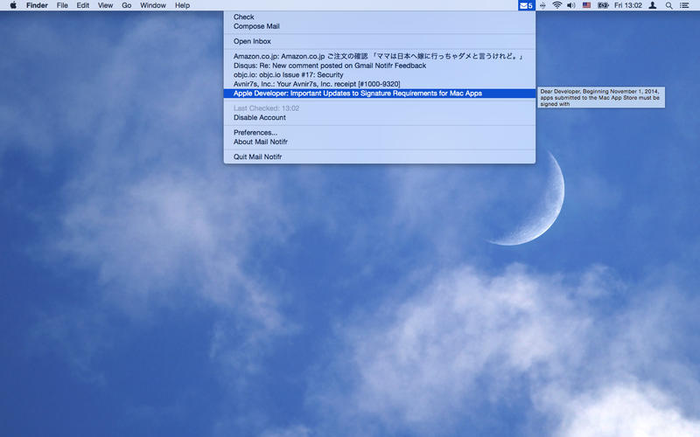700x437 pixels.
Task: Open Preferences... from the menu
Action: 255,133
